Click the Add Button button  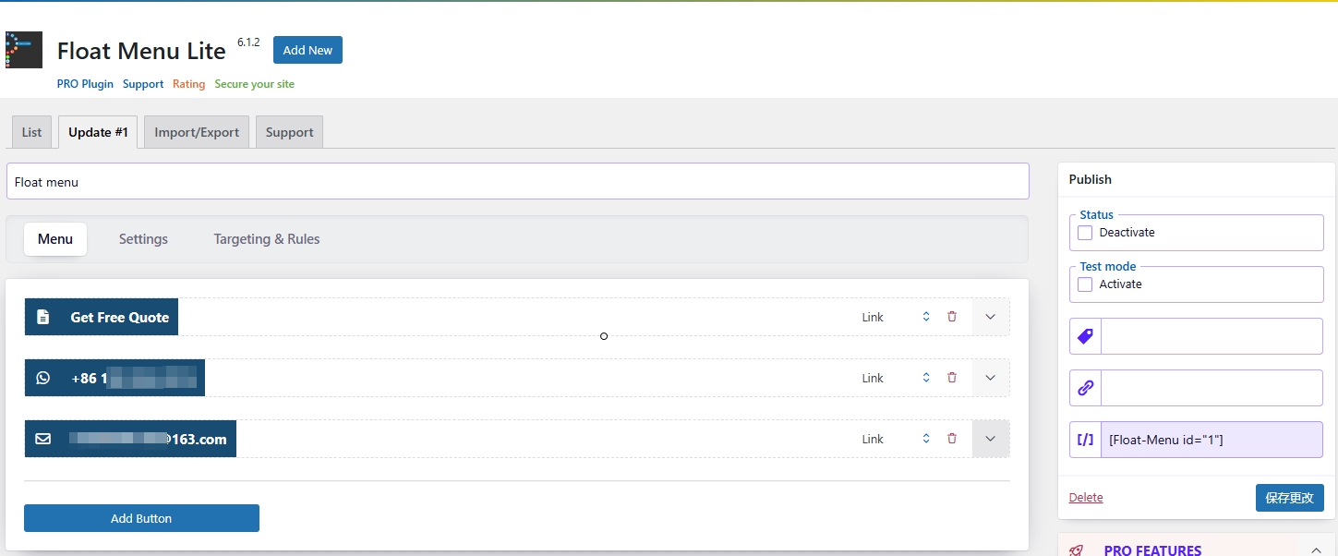coord(141,518)
